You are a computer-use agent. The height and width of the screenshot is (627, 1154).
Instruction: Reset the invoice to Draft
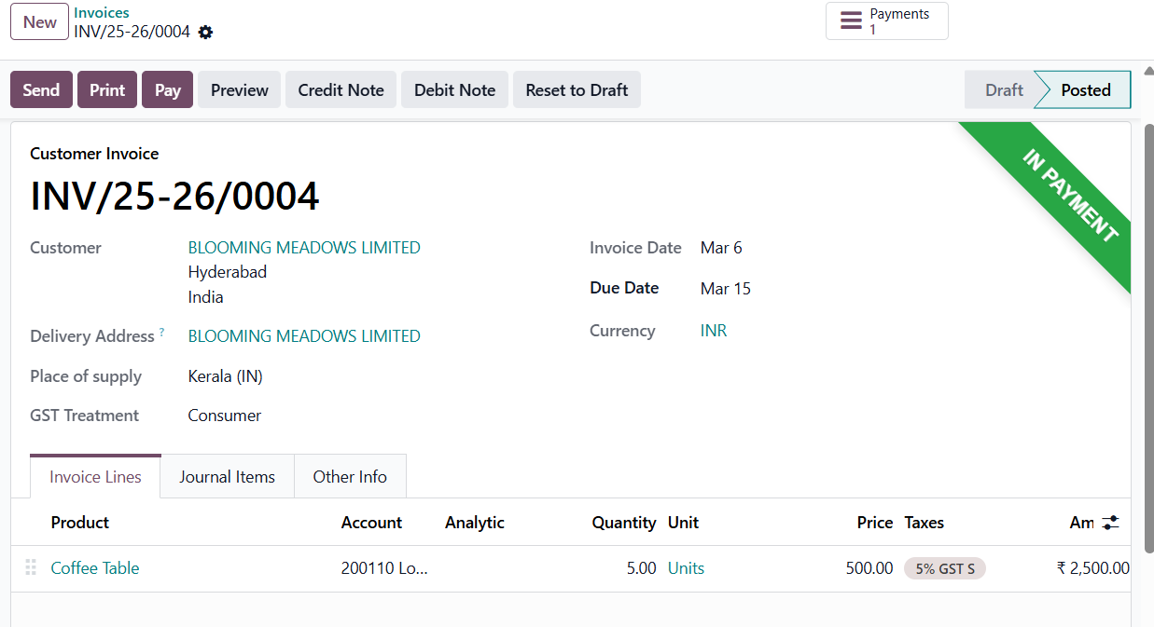577,90
